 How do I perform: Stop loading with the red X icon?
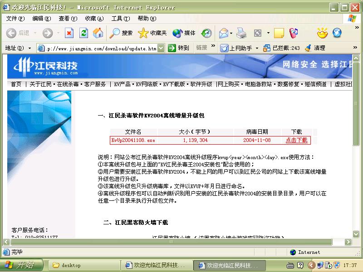(69, 33)
